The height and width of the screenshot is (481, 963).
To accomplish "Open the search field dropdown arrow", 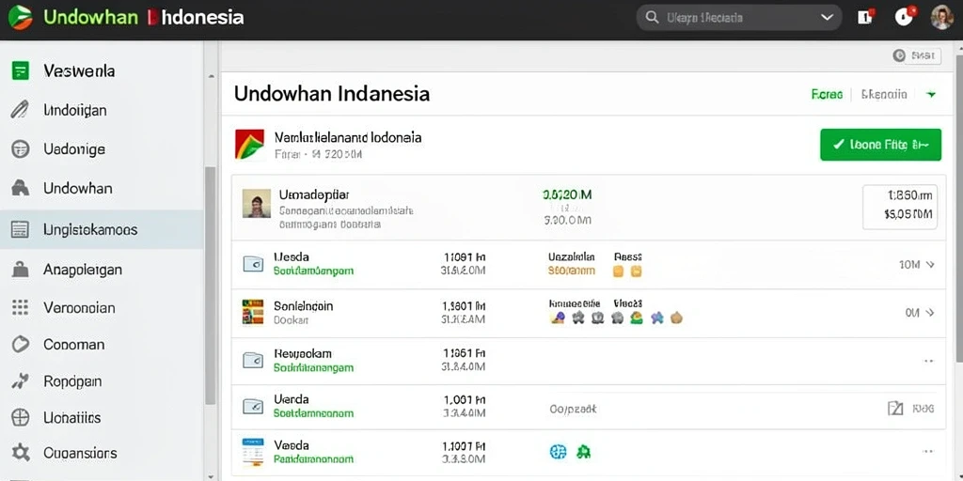I will (826, 18).
